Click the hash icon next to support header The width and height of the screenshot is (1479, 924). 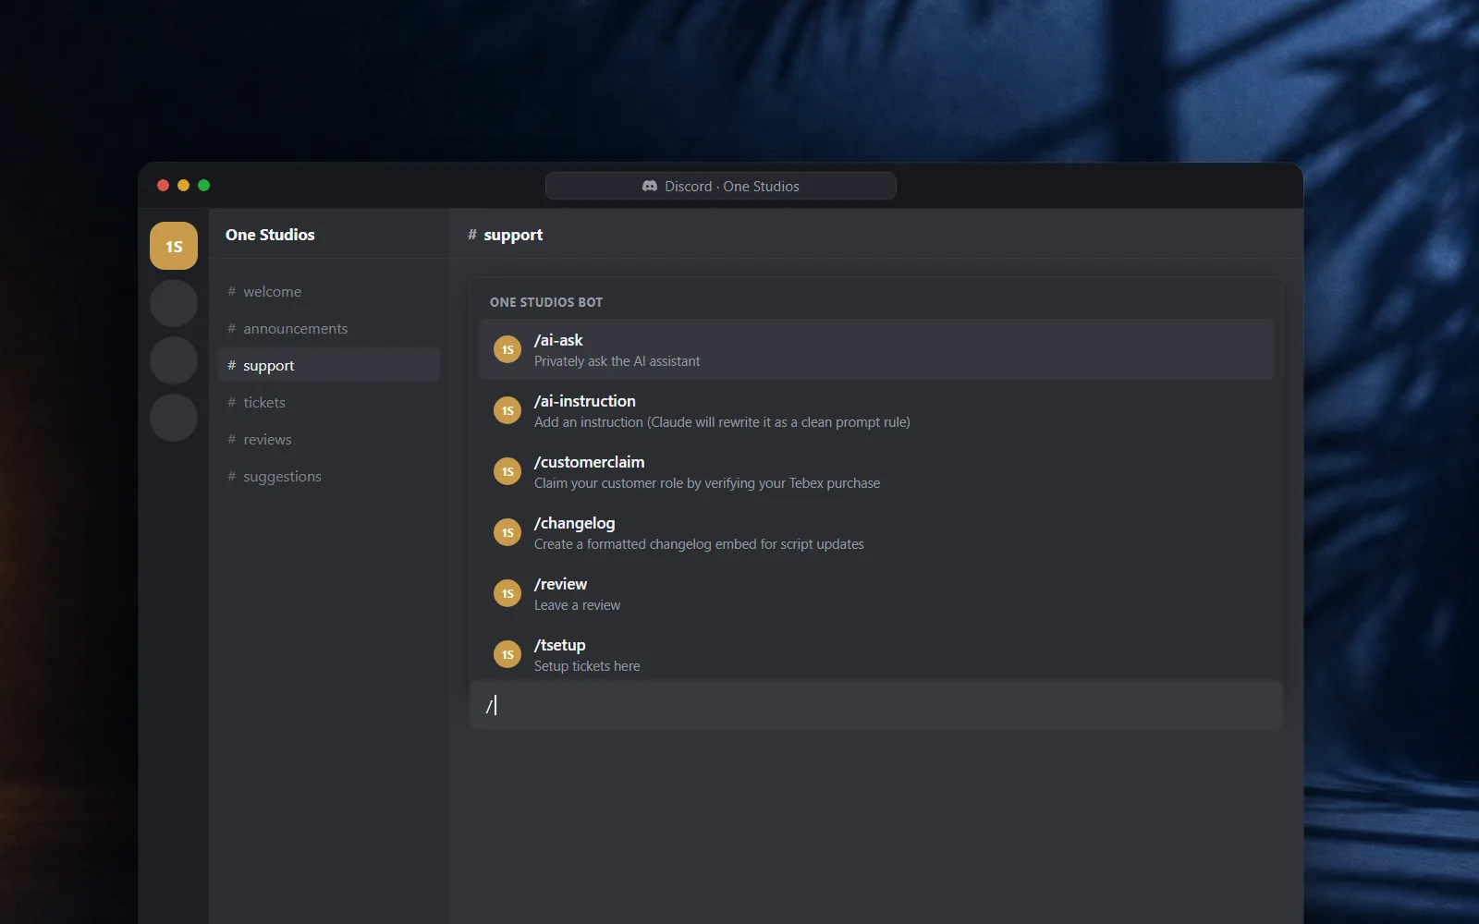[472, 235]
